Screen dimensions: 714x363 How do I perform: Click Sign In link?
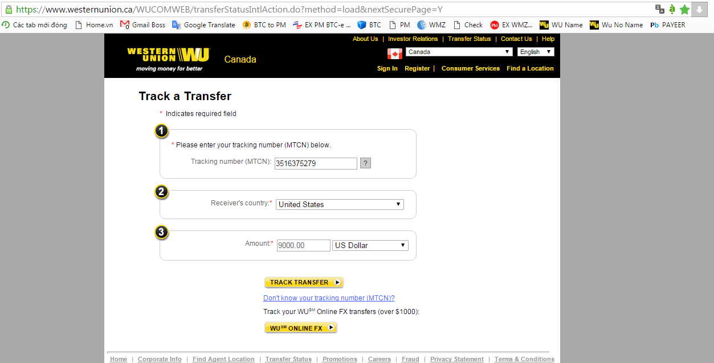(x=387, y=68)
